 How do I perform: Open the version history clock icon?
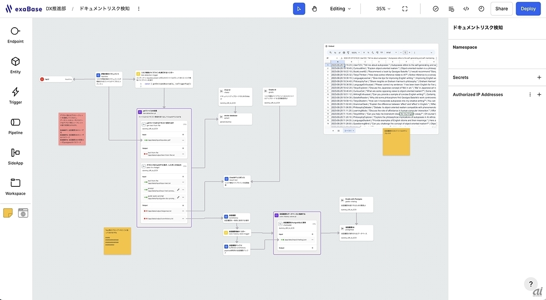click(x=481, y=9)
